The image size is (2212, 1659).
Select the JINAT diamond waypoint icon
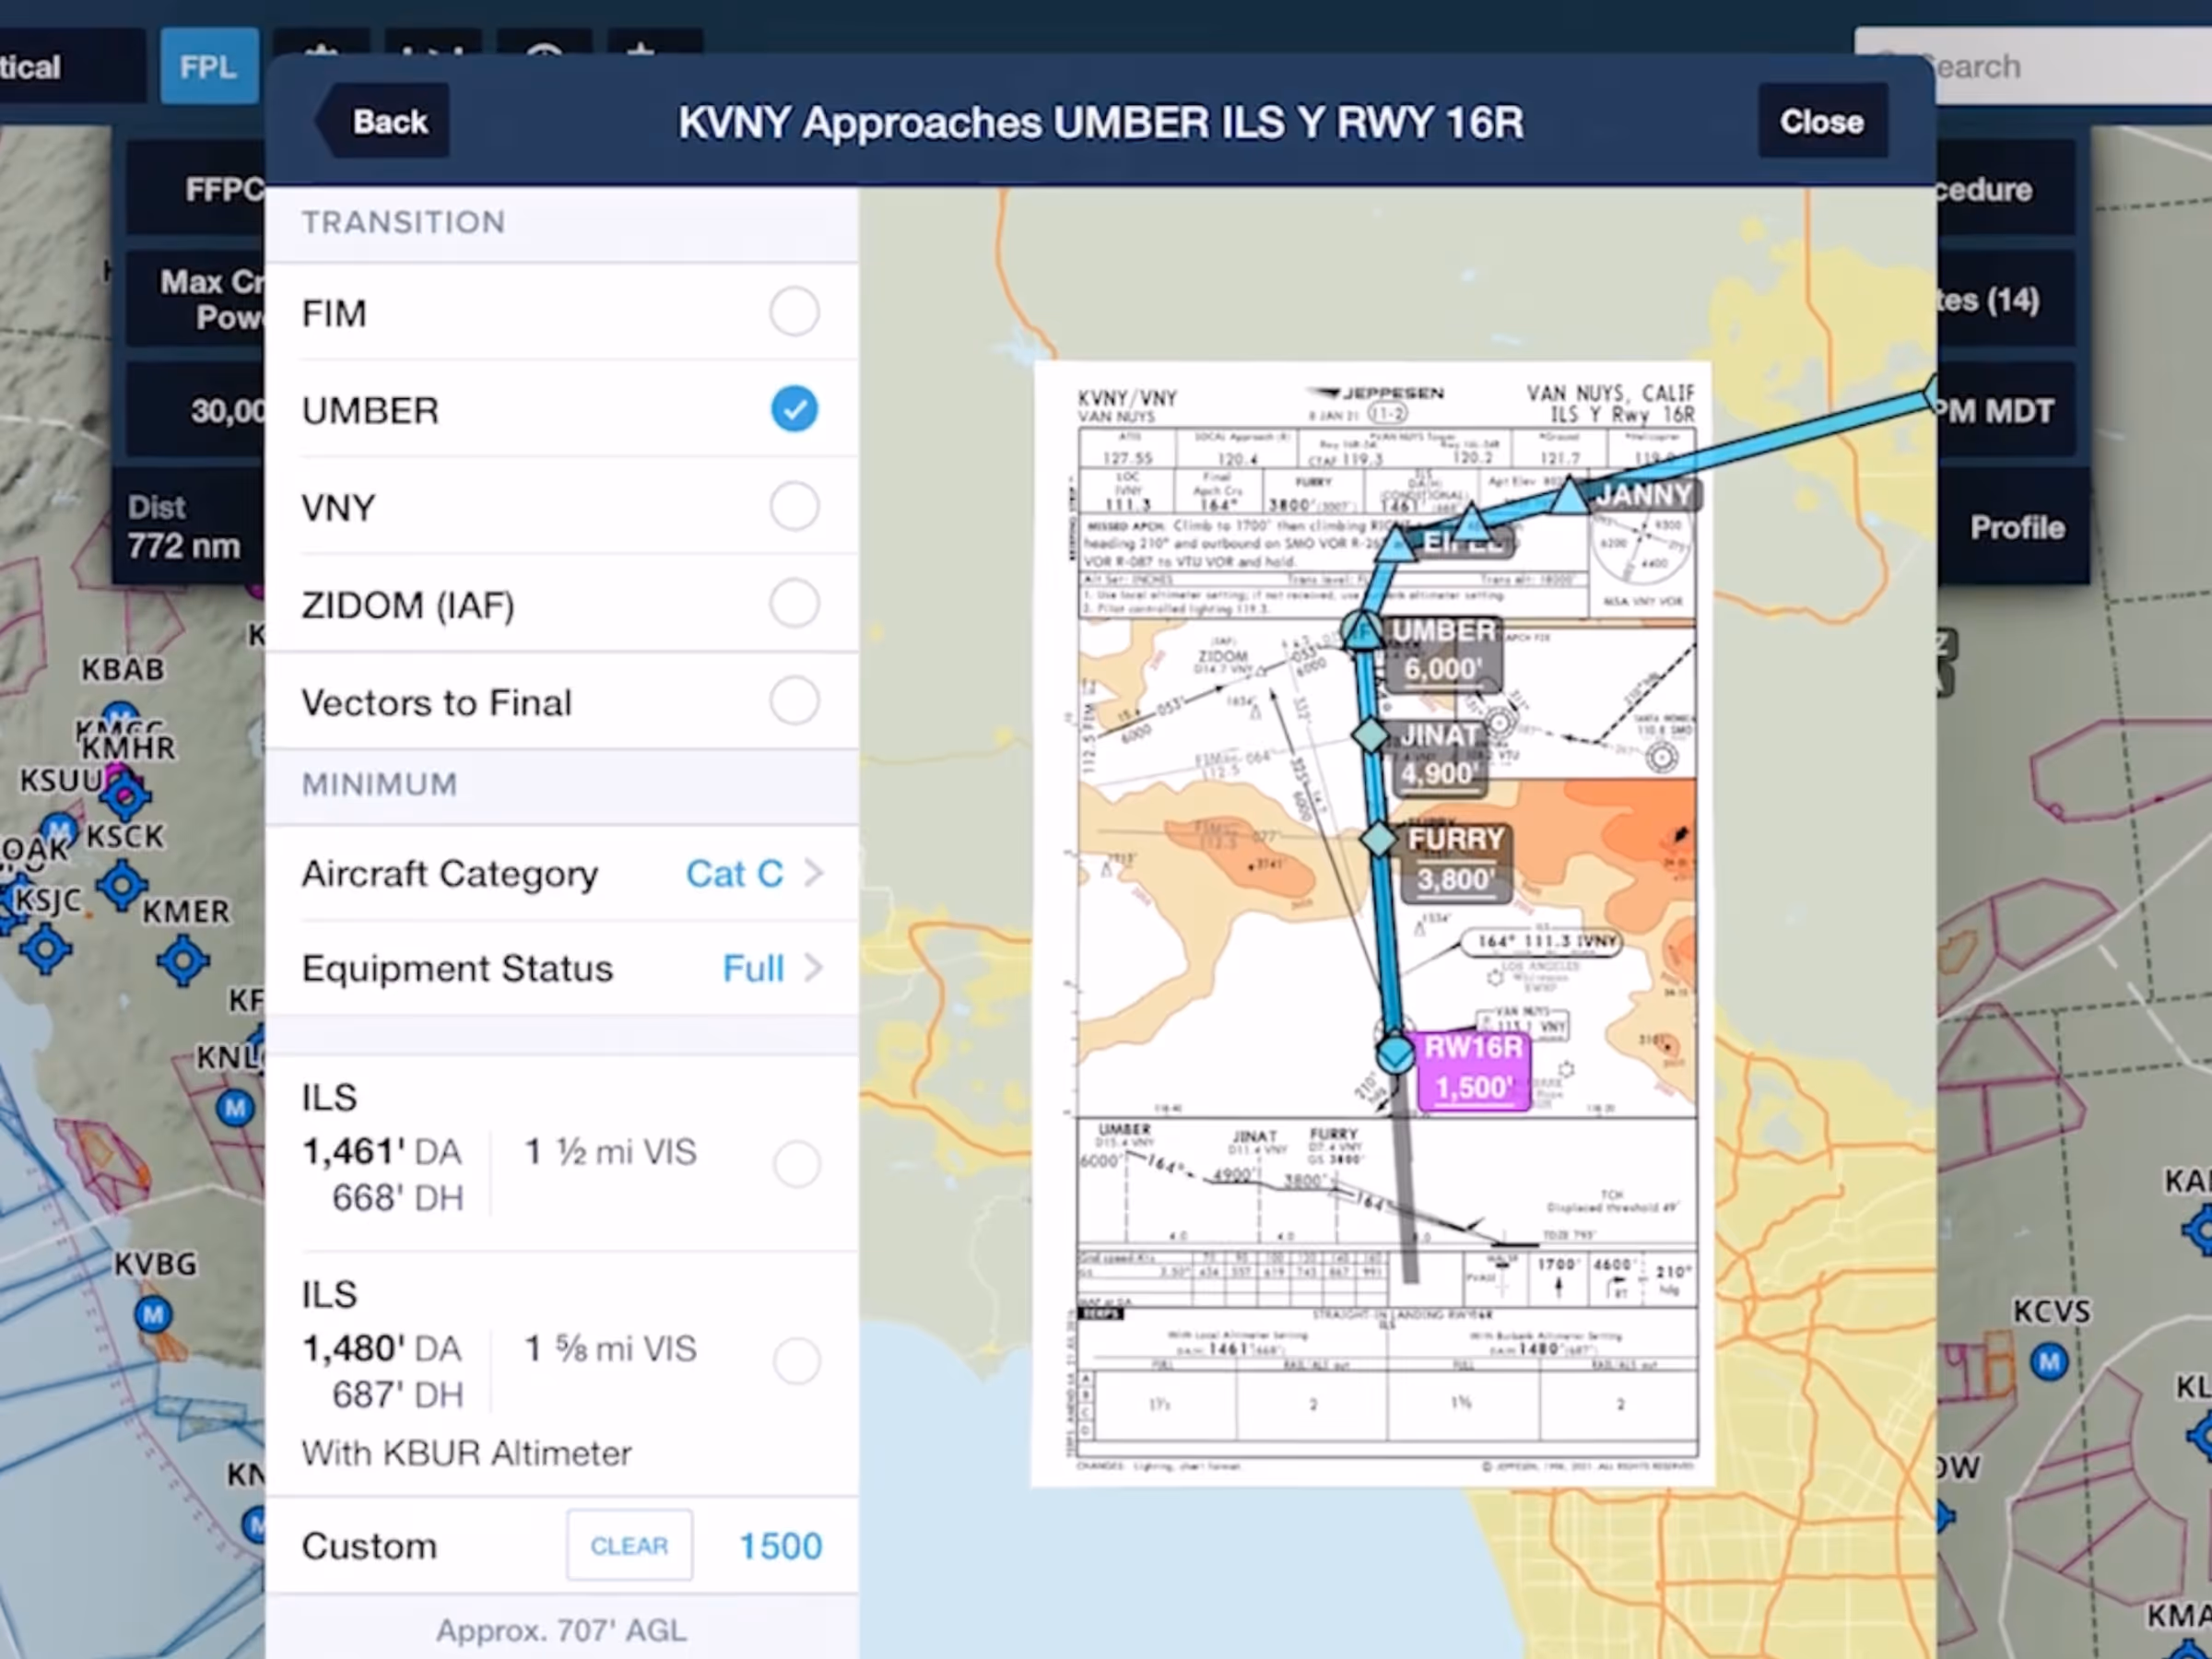[1370, 735]
